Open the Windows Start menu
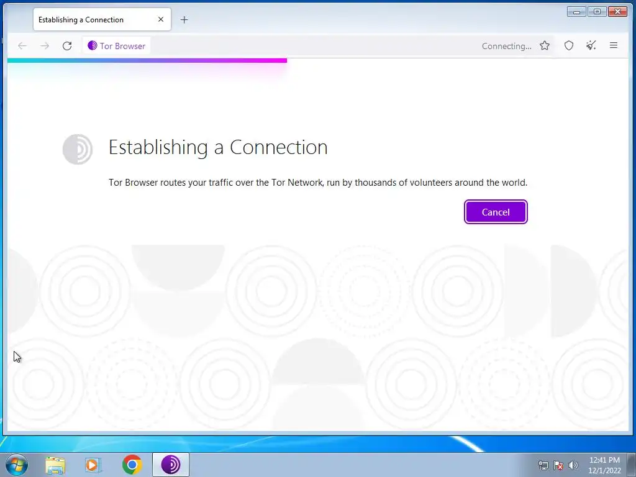The height and width of the screenshot is (477, 636). tap(17, 465)
